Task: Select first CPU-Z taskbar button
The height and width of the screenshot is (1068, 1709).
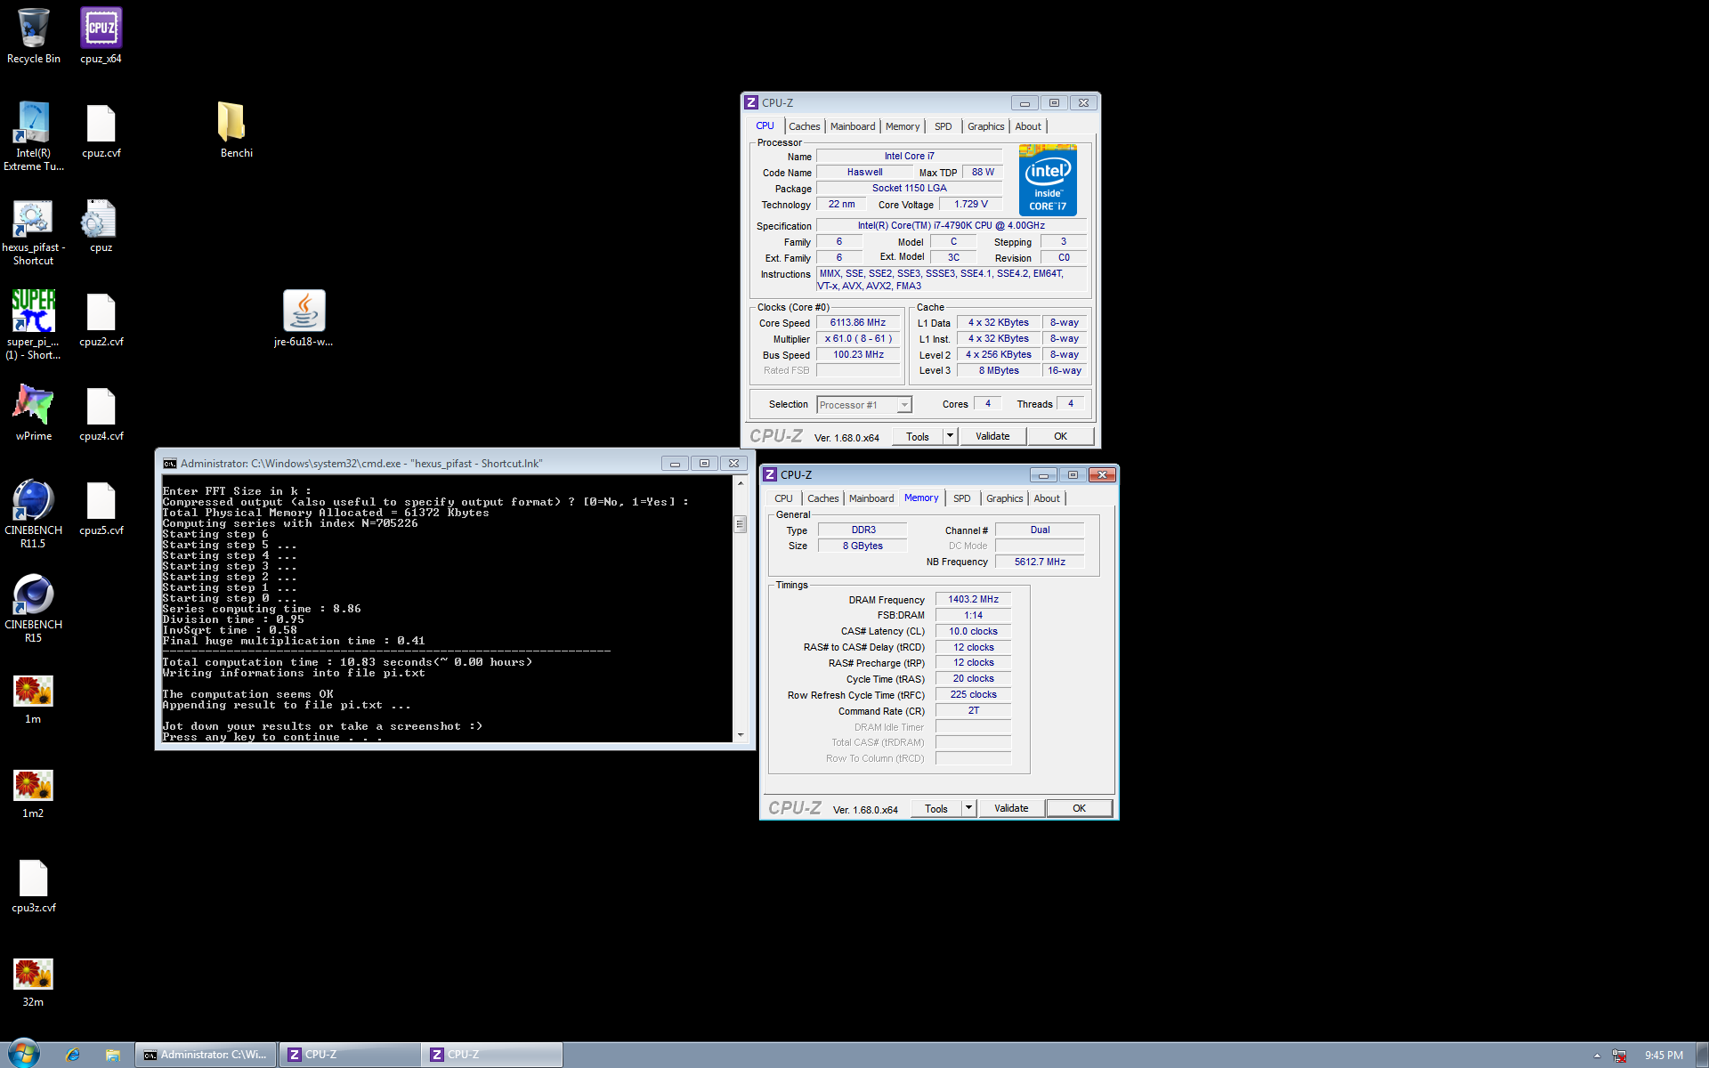Action: coord(350,1055)
